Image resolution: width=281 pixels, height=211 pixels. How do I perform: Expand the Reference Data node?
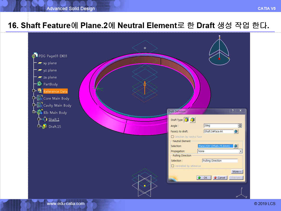tap(34, 91)
